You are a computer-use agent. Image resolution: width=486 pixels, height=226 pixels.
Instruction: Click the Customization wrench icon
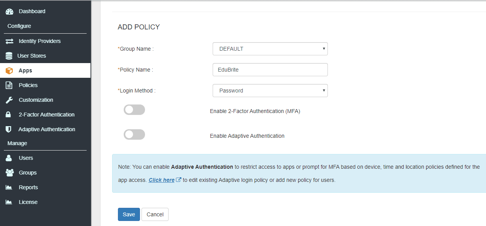click(x=9, y=100)
